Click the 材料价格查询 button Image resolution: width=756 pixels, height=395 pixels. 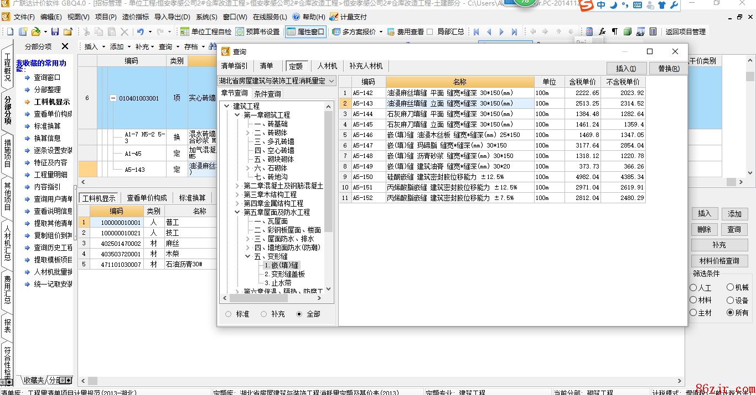point(719,261)
